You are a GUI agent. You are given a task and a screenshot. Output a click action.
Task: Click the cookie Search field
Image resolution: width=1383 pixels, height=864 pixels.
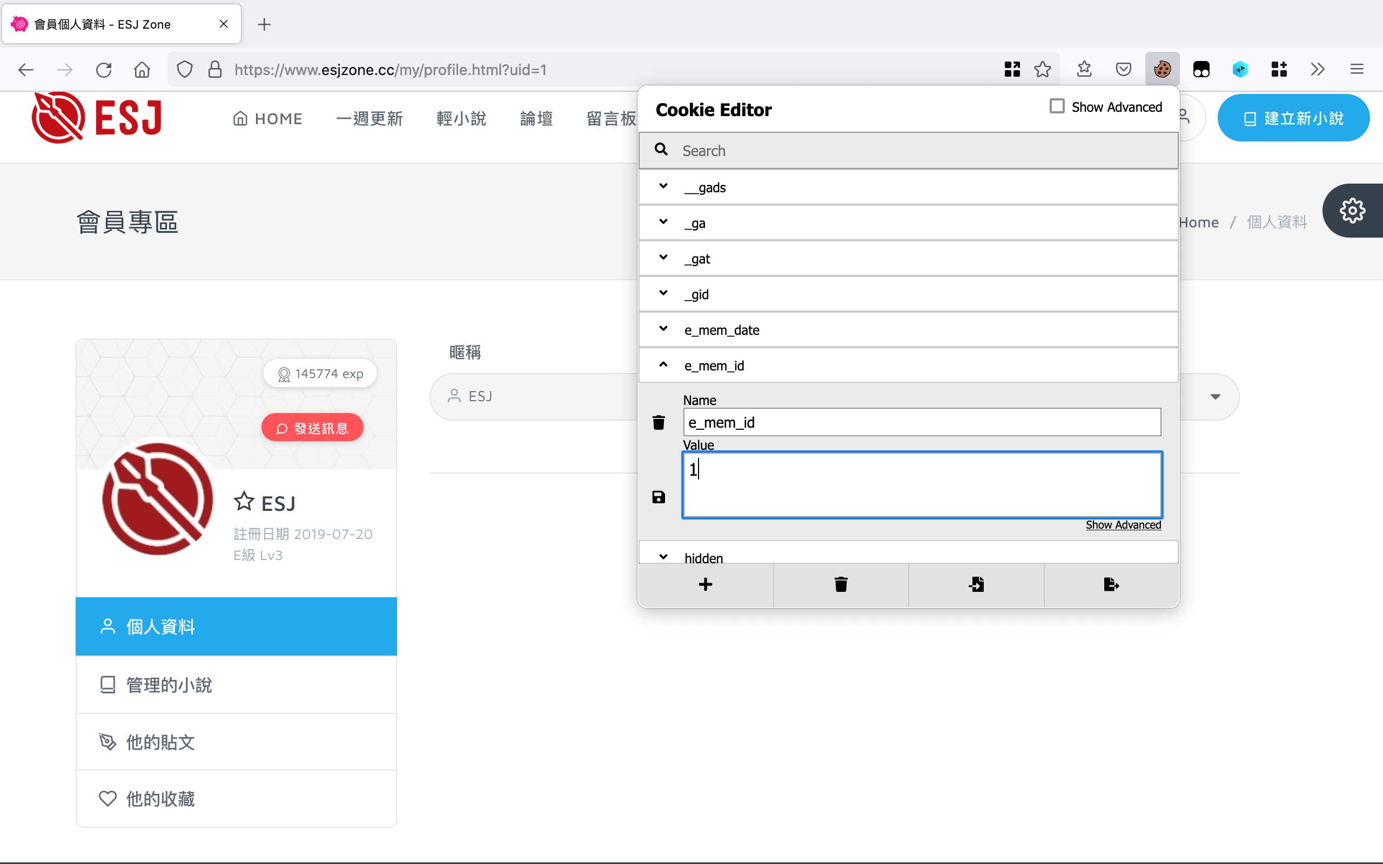pos(908,150)
